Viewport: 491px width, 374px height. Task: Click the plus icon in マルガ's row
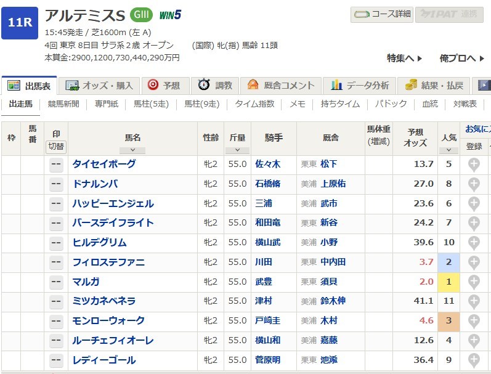[474, 282]
